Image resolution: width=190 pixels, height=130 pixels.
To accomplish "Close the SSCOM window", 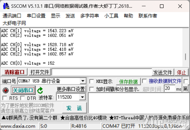I will pos(180,6).
